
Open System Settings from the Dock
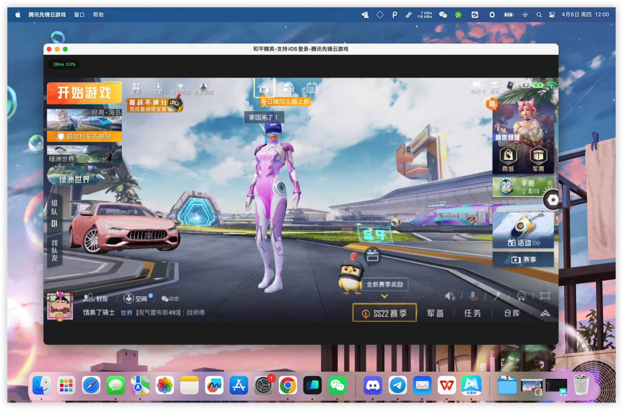pos(263,385)
